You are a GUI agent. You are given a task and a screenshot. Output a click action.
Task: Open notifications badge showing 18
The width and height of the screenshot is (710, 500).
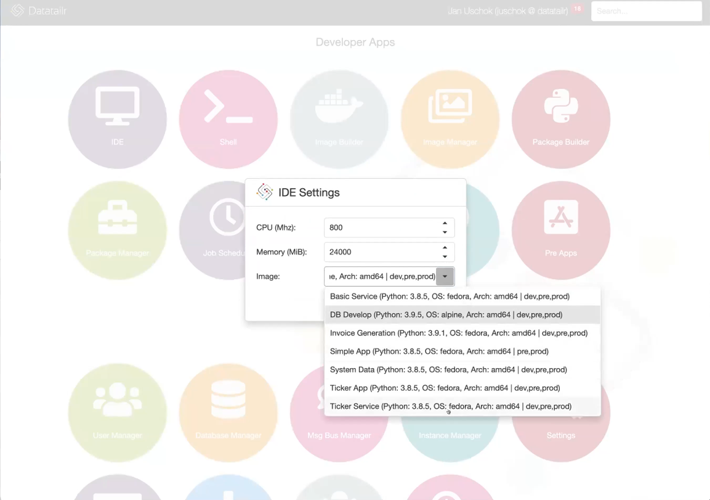pyautogui.click(x=578, y=9)
